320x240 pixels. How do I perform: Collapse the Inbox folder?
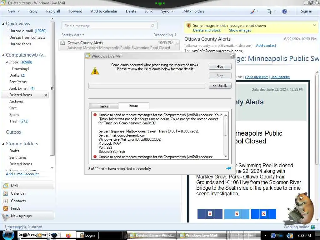click(x=7, y=62)
